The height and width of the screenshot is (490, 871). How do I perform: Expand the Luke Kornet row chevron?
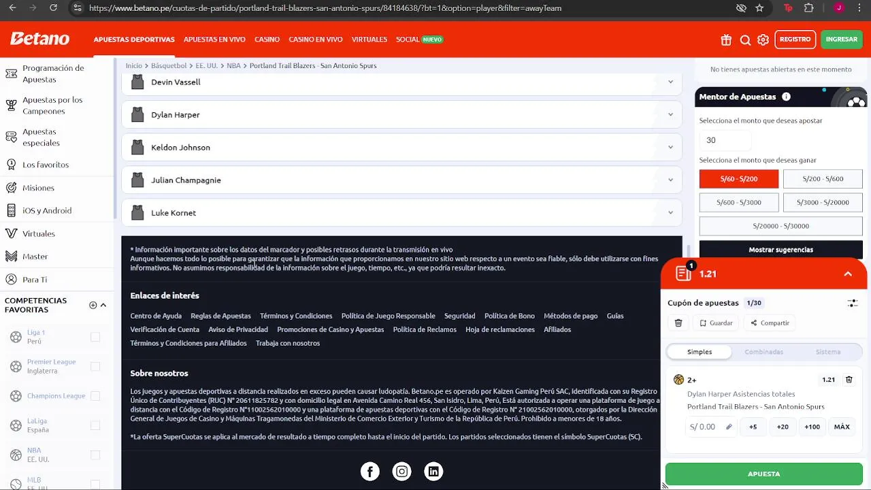pyautogui.click(x=670, y=212)
